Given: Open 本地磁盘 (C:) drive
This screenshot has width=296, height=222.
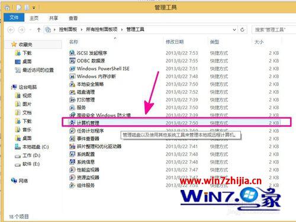Looking at the screenshot, I should coord(36,147).
